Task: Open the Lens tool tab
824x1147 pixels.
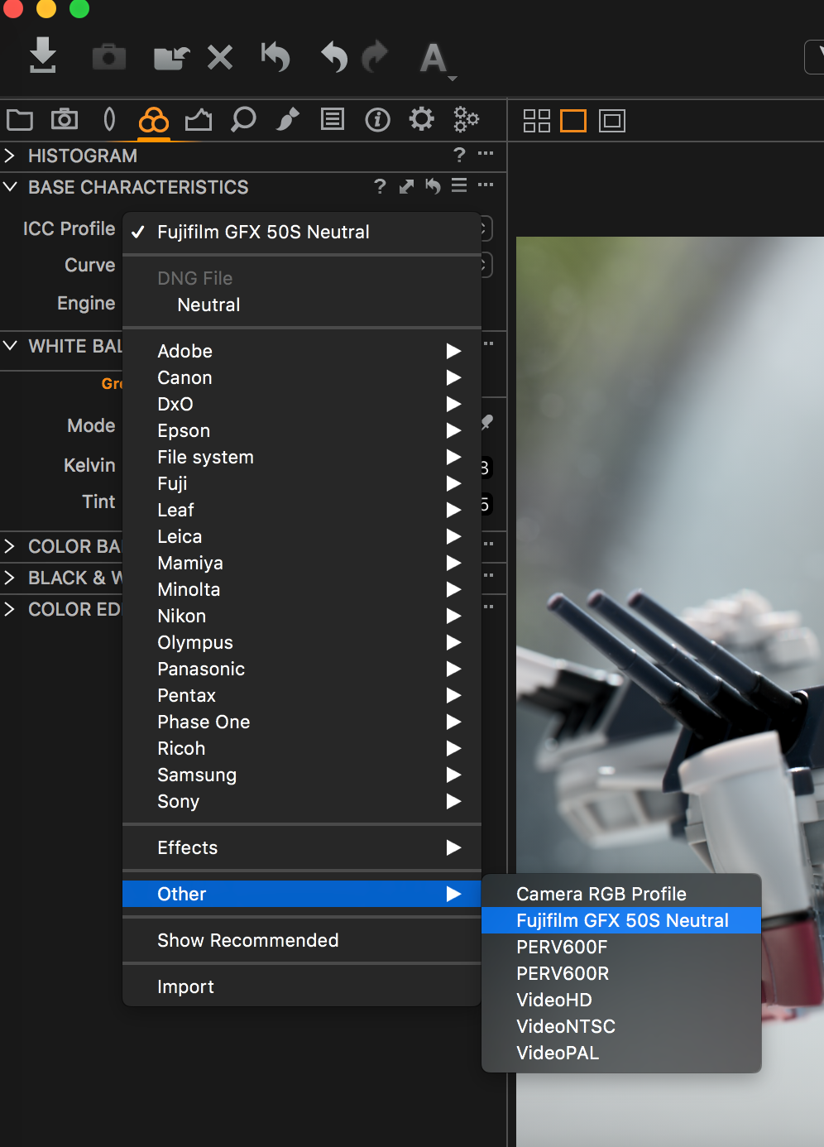Action: [109, 120]
